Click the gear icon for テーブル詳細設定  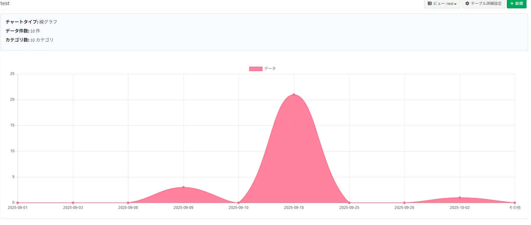pyautogui.click(x=467, y=4)
